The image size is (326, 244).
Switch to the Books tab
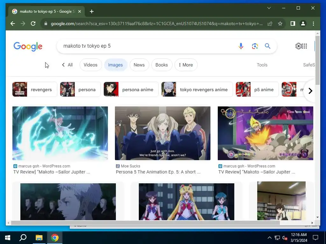point(161,65)
